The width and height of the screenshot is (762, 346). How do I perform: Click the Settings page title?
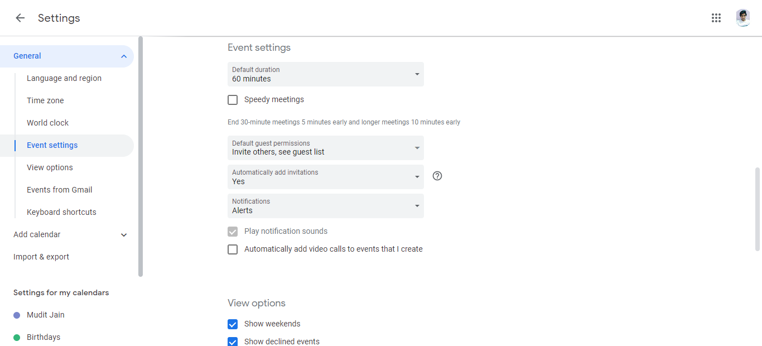(x=59, y=18)
